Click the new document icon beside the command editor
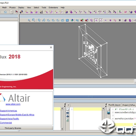Image resolution: width=136 pixels, height=136 pixels. (68, 109)
